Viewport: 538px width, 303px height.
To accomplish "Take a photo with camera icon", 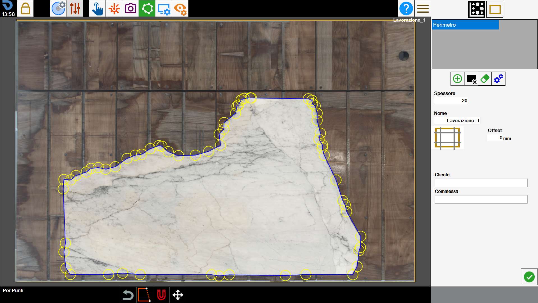I will (130, 8).
